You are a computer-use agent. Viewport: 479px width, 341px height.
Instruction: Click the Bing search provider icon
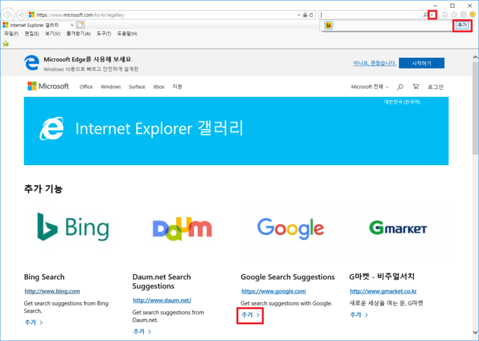329,25
